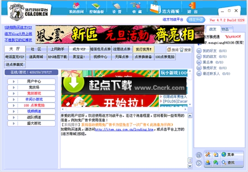
Task: Expand red 竞技游戏 entry
Action: [x=32, y=93]
